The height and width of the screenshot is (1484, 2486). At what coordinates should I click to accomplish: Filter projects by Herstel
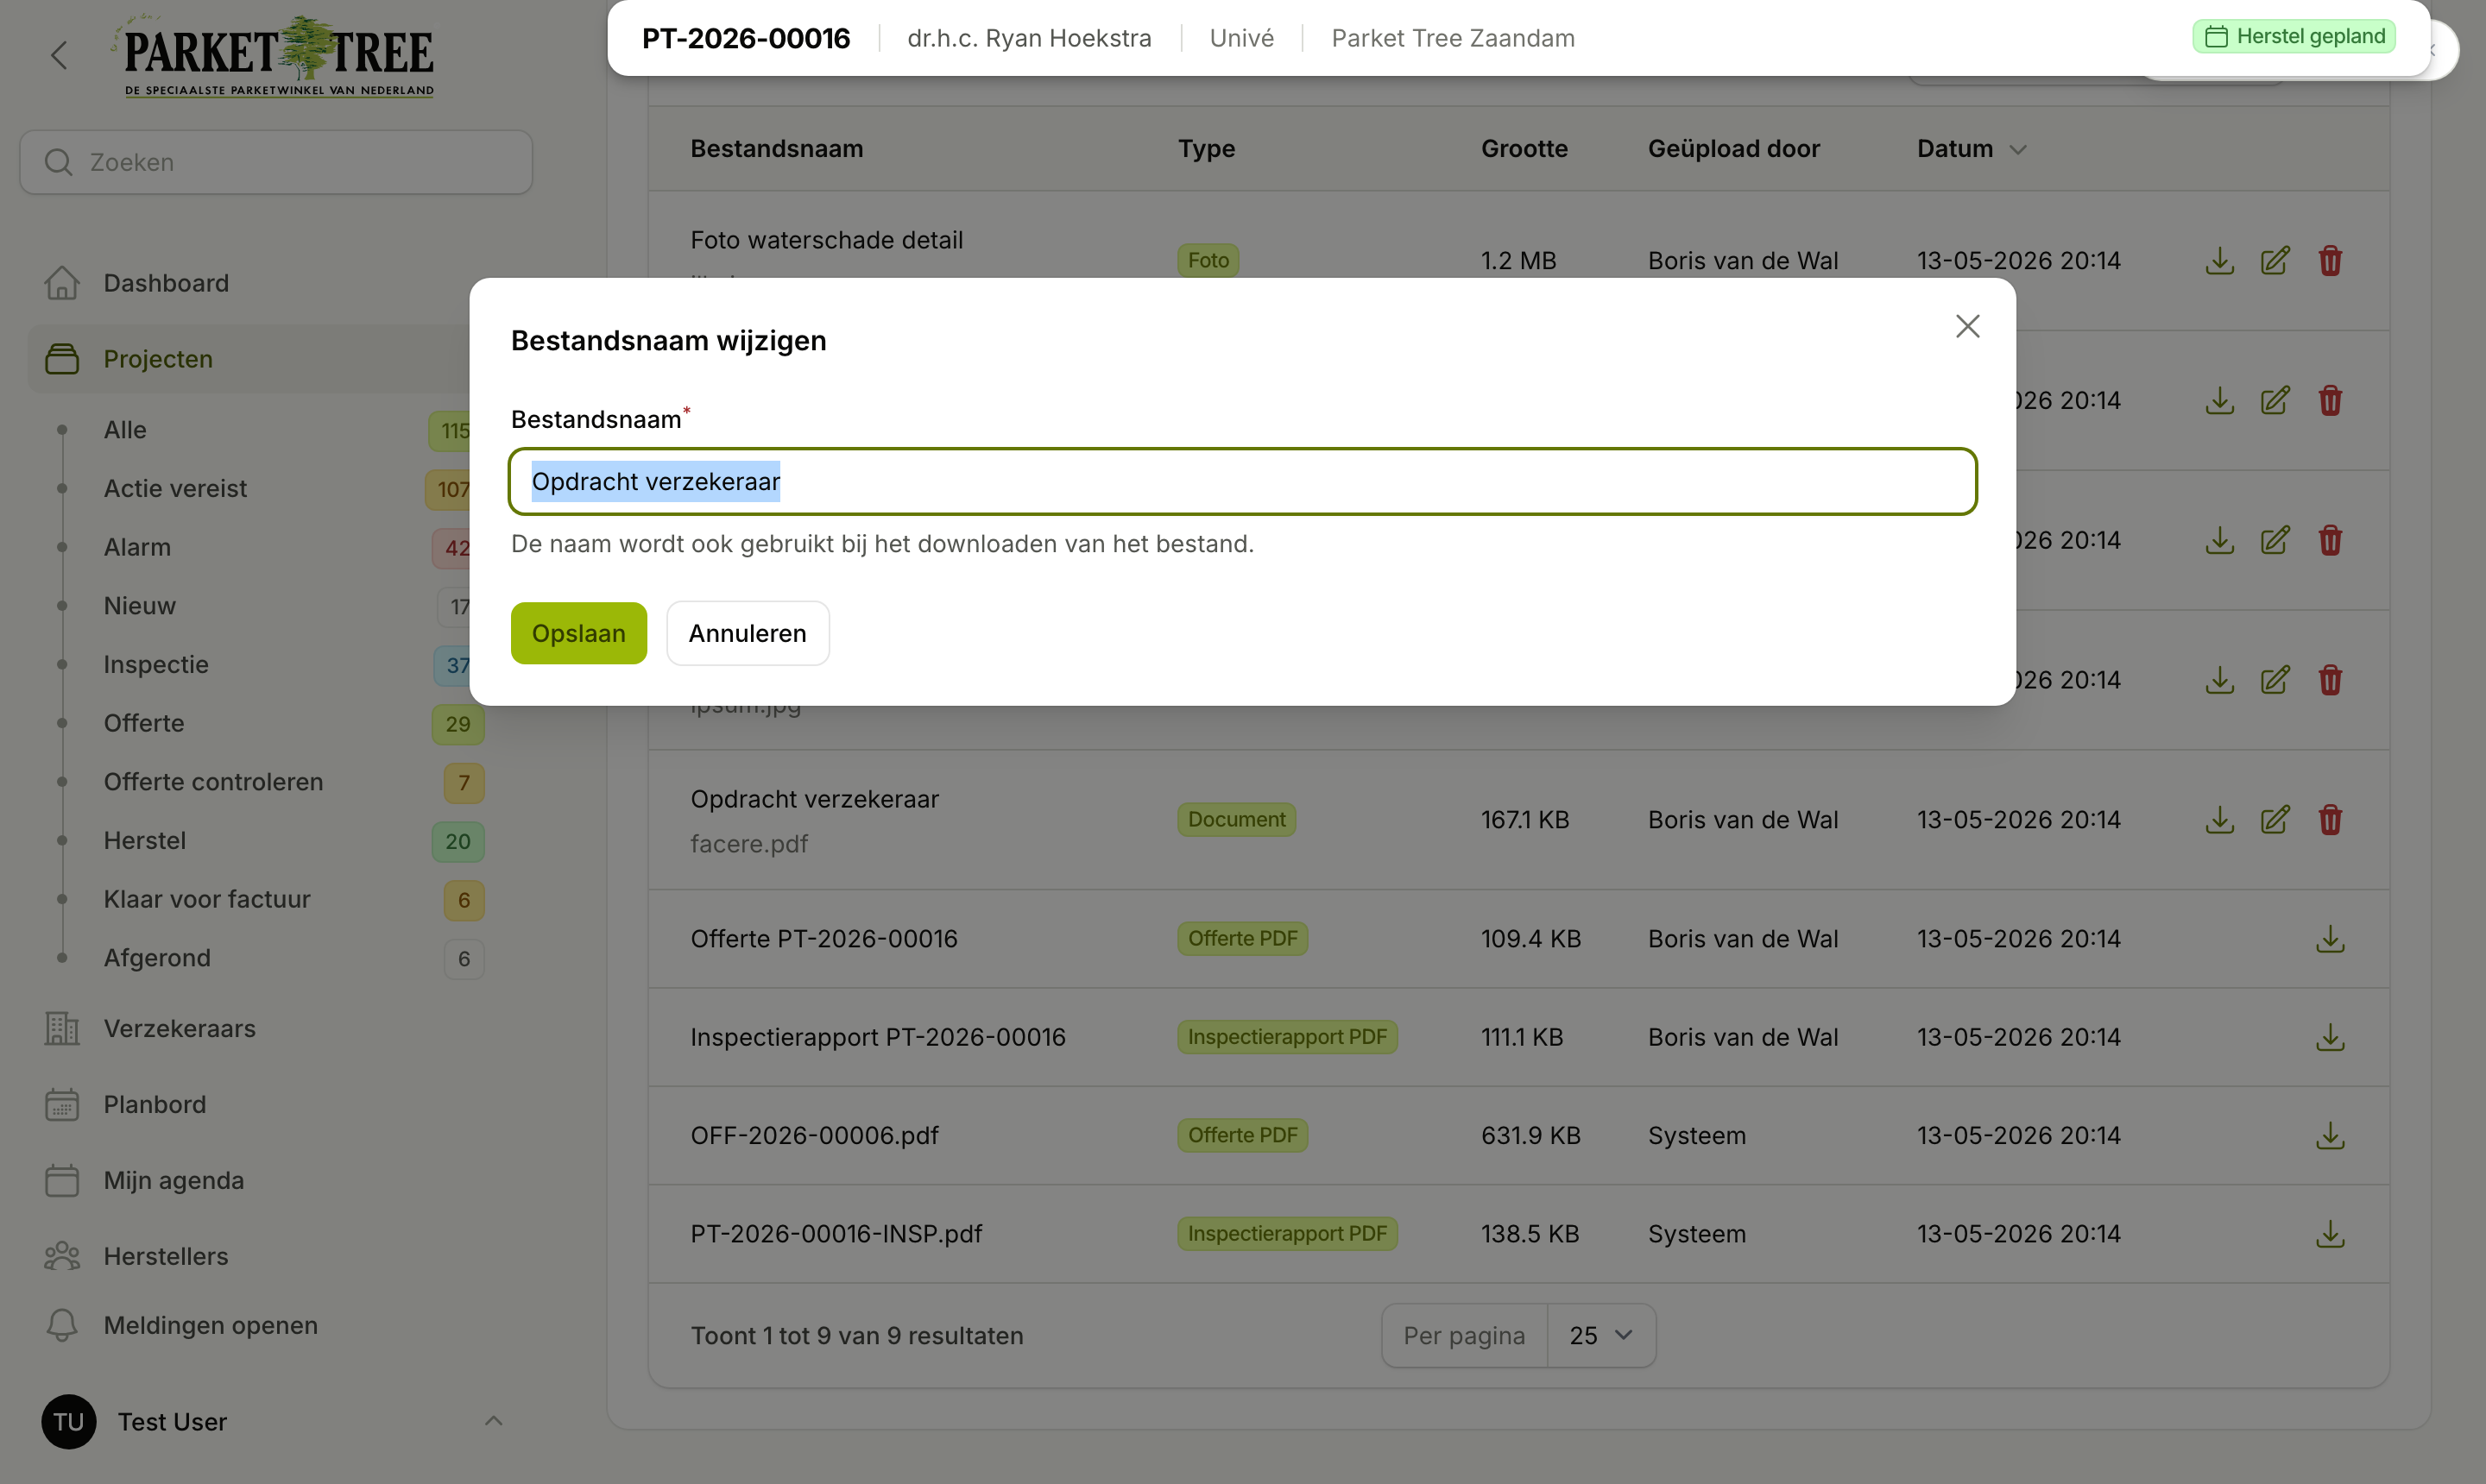pyautogui.click(x=145, y=840)
